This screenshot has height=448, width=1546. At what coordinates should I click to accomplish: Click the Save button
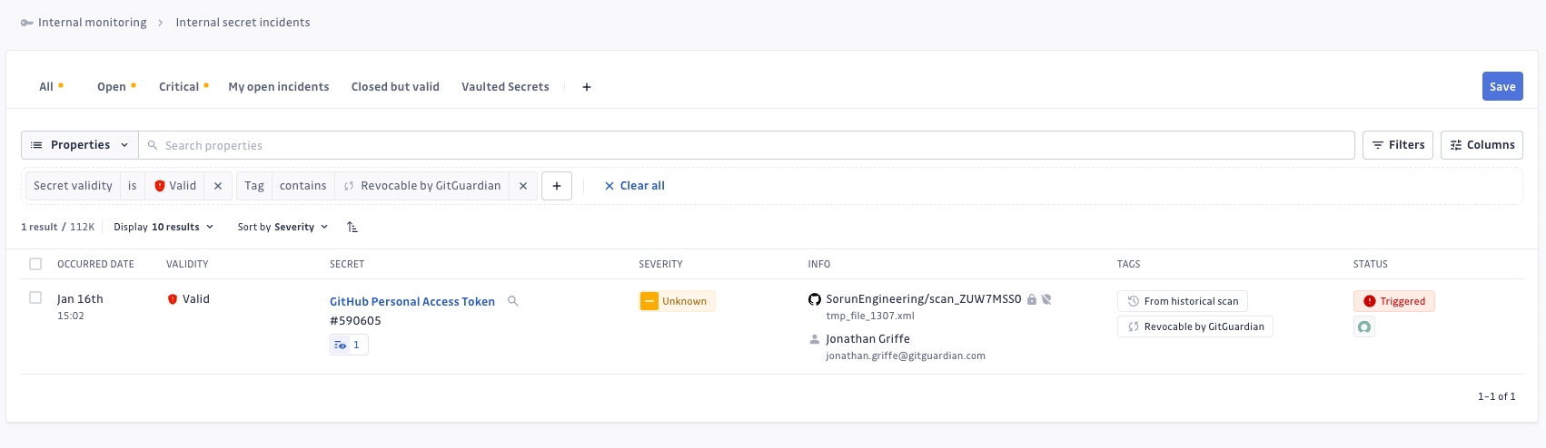pyautogui.click(x=1502, y=86)
